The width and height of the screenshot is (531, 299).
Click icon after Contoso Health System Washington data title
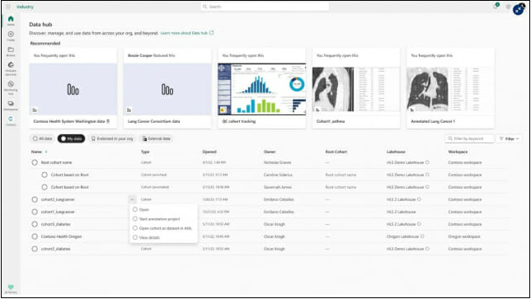(108, 121)
